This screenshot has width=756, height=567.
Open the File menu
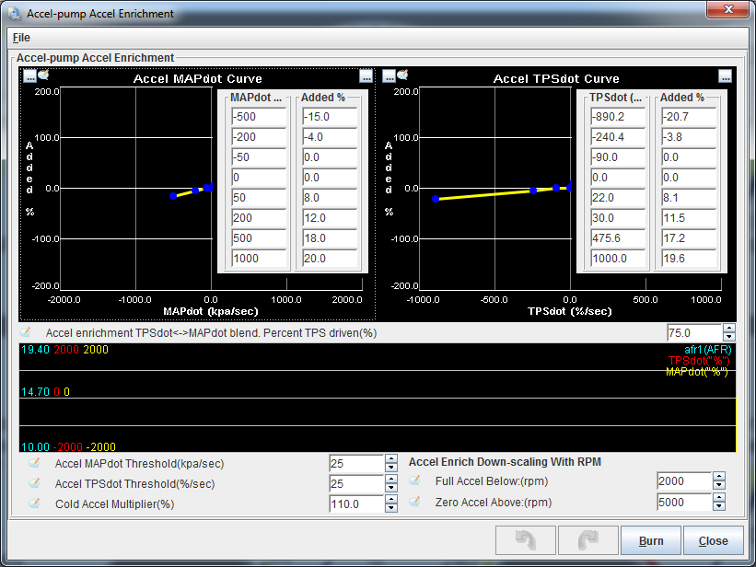coord(21,38)
